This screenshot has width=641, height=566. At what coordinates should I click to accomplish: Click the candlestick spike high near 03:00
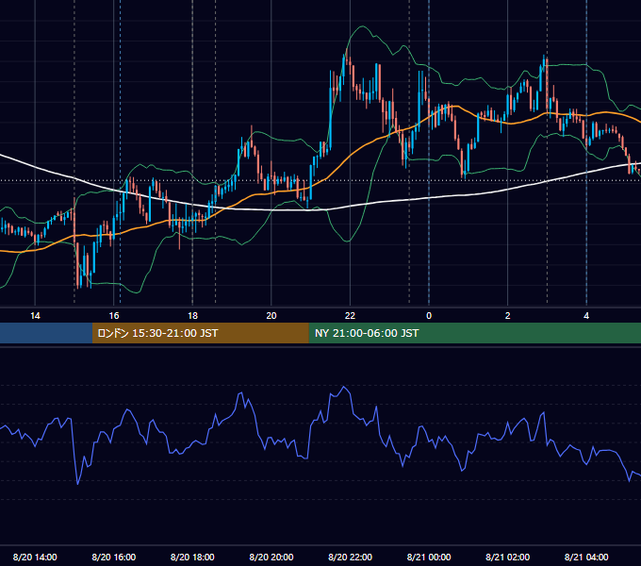(x=545, y=57)
